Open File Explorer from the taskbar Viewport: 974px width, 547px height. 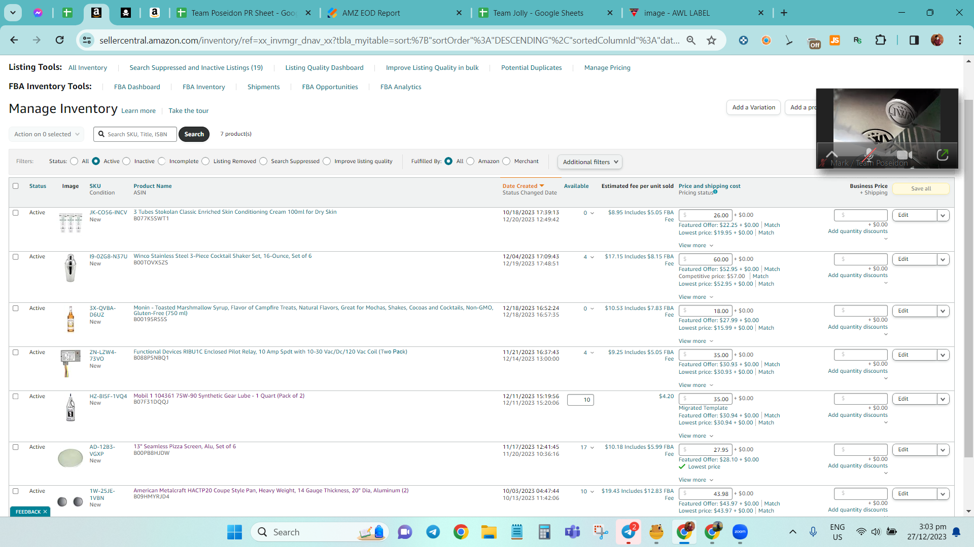click(489, 532)
